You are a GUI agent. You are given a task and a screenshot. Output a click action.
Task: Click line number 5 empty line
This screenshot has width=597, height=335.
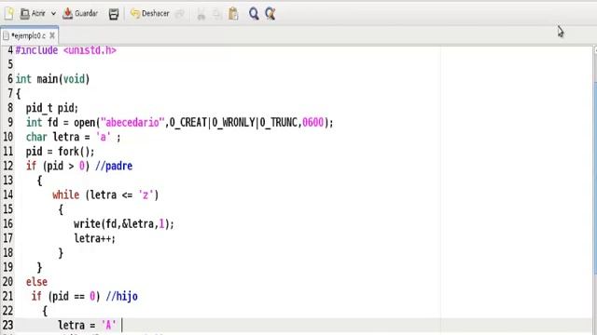pos(10,64)
